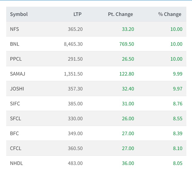Click SAMAJ's point change 122.80
The width and height of the screenshot is (192, 176).
pyautogui.click(x=127, y=74)
